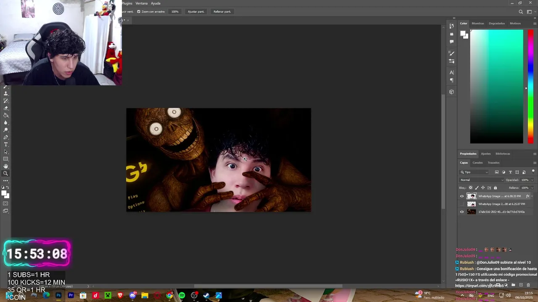Select the Paint Bucket tool
The height and width of the screenshot is (302, 538).
pos(6,115)
